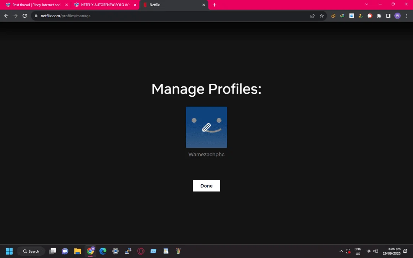Open the sync status tray icon

click(348, 251)
